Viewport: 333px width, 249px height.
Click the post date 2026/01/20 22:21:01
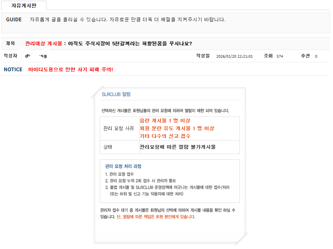click(234, 56)
